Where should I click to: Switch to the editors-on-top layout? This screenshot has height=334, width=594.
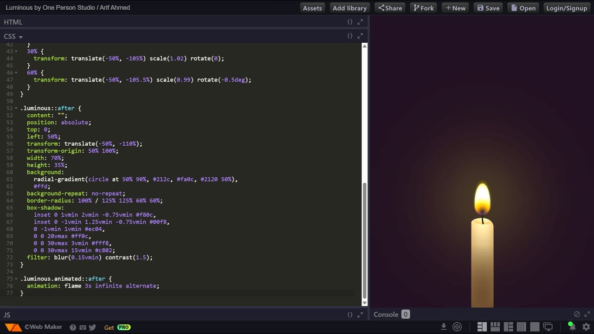tap(495, 327)
